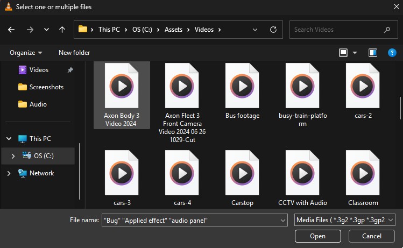This screenshot has width=403, height=248.
Task: Refresh the Videos folder view
Action: click(273, 30)
